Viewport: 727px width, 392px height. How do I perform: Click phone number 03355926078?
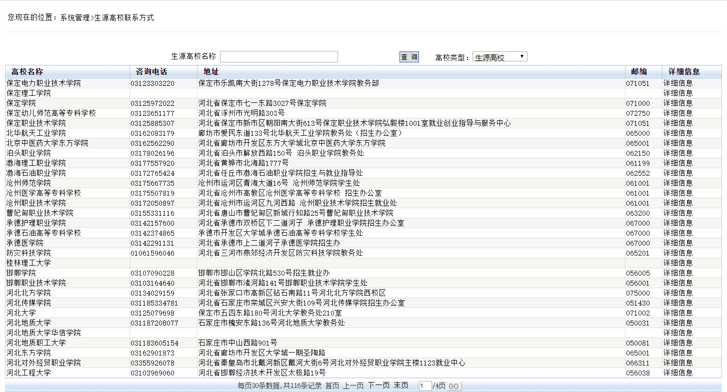coord(153,363)
